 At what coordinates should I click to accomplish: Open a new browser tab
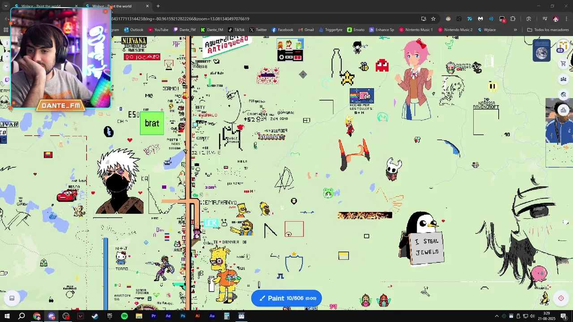(x=158, y=6)
